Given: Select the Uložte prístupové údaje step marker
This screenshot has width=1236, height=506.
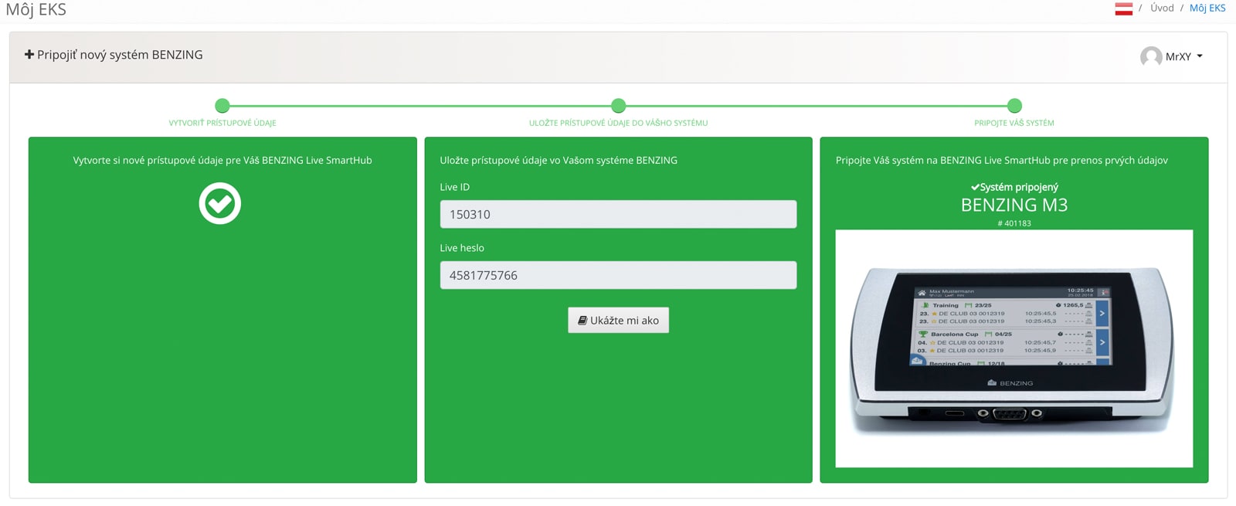Looking at the screenshot, I should 618,106.
